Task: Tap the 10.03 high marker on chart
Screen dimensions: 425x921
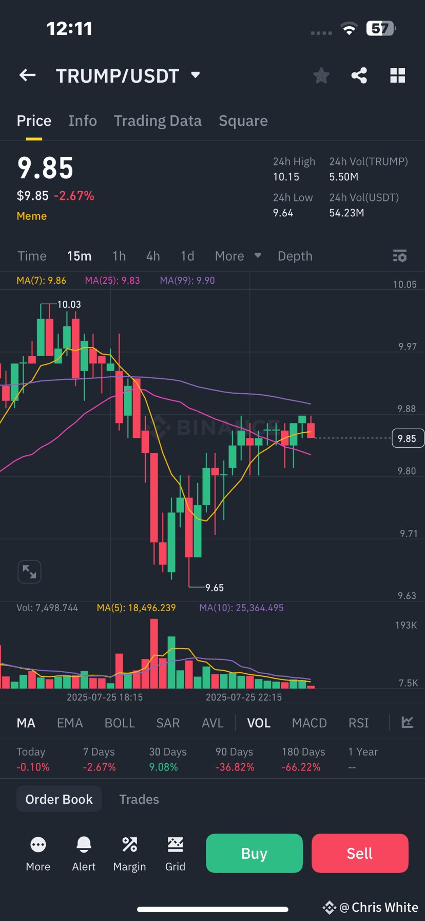Action: (69, 304)
